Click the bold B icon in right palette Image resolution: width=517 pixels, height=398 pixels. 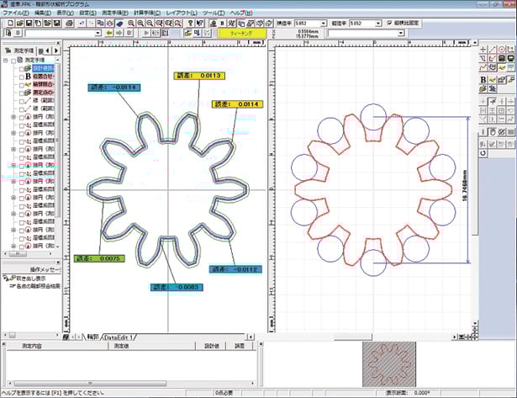(x=483, y=80)
